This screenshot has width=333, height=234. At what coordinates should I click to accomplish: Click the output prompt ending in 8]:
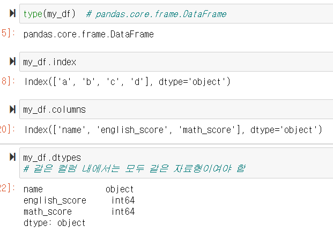coord(8,81)
